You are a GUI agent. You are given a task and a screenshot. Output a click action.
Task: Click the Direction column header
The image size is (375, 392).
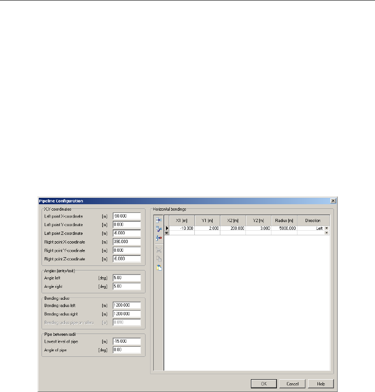(x=313, y=221)
